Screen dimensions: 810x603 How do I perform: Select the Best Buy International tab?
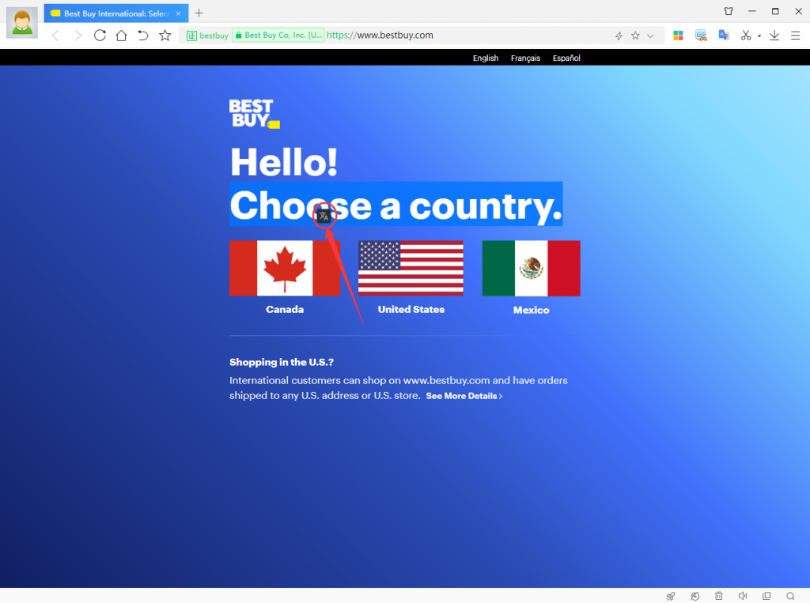click(116, 13)
